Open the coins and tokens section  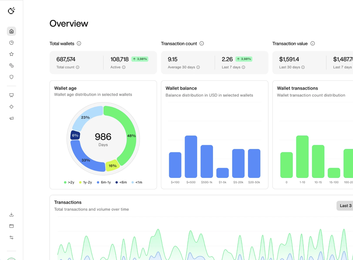(x=11, y=65)
